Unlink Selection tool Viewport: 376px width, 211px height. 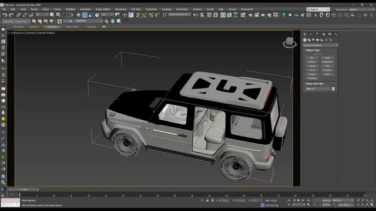(25, 15)
